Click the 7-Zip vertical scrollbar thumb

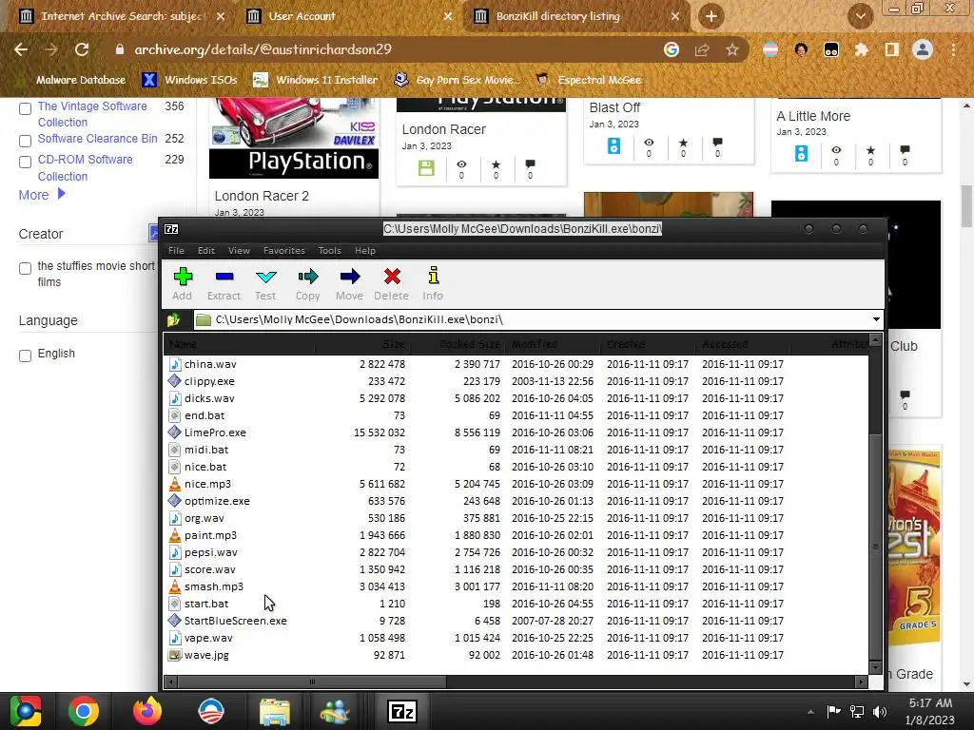[x=875, y=547]
